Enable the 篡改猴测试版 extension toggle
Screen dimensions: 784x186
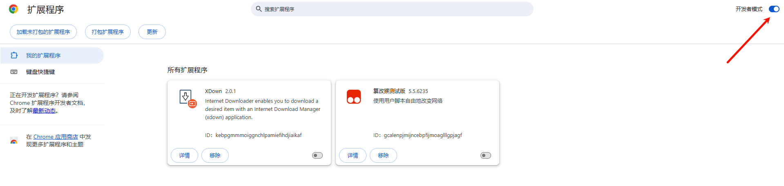[486, 155]
